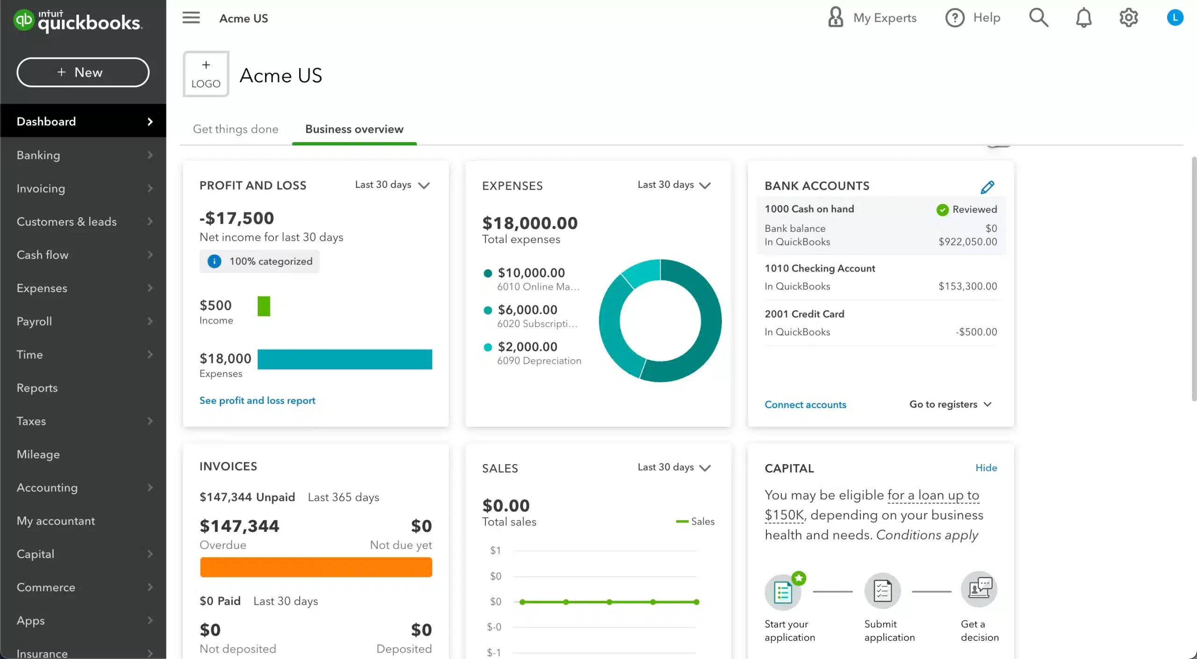Click the Help icon
The height and width of the screenshot is (659, 1197).
click(x=954, y=17)
